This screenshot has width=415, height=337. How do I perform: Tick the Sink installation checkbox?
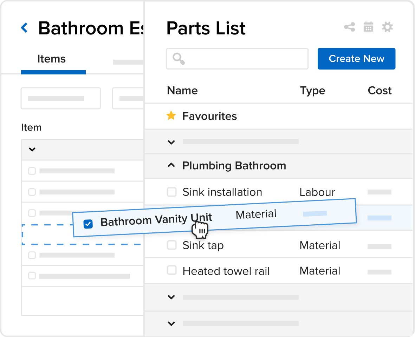click(x=171, y=192)
